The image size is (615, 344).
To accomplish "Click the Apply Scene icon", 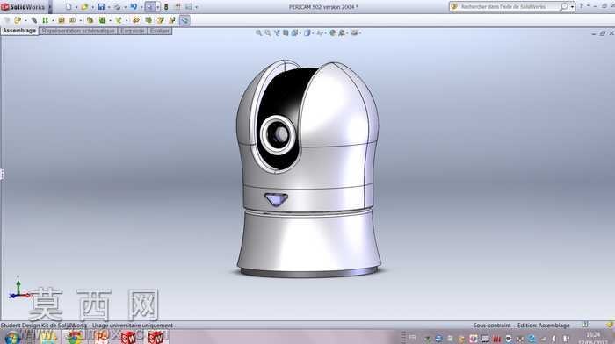I will (x=342, y=33).
